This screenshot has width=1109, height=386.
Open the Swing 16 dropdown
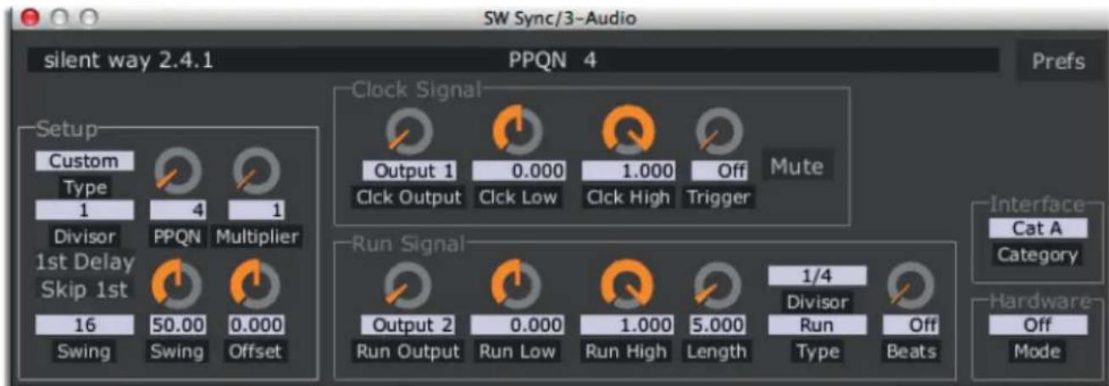[84, 325]
